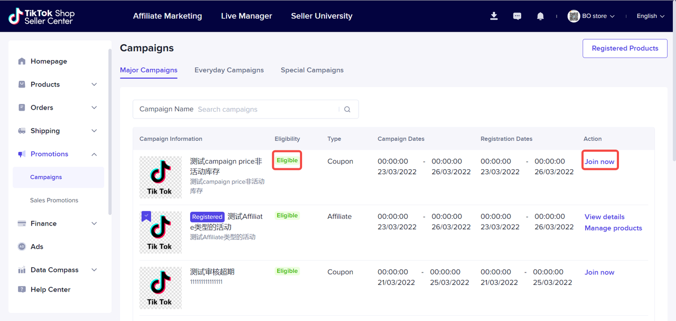The width and height of the screenshot is (676, 321).
Task: Expand the Products sidebar menu
Action: click(94, 84)
